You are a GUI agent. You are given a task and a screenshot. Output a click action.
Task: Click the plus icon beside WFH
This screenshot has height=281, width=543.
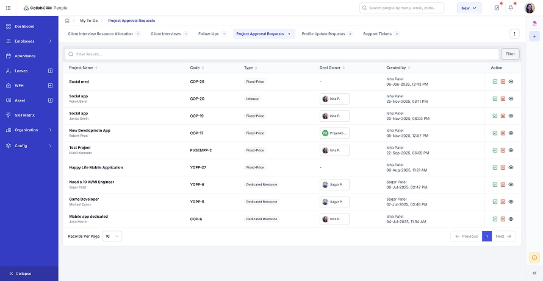point(50,85)
